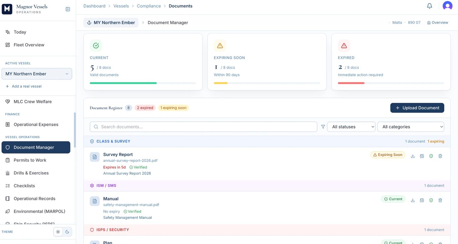Click the Survey Report verification shield icon

coord(431,156)
